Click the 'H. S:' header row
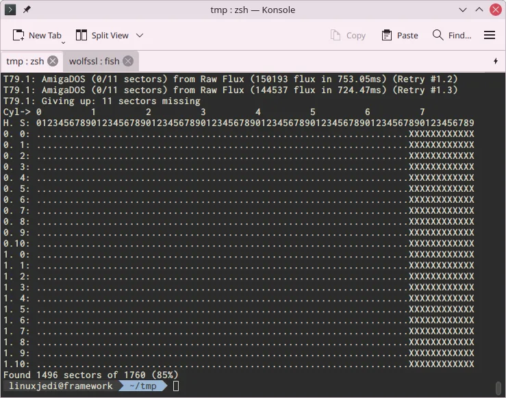This screenshot has width=506, height=398. click(238, 123)
